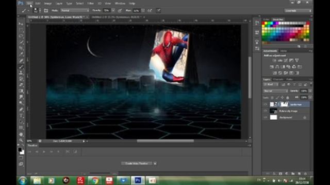Screen dimensions: 330x185
Task: Toggle Lock transparent pixels
Action: click(x=272, y=98)
